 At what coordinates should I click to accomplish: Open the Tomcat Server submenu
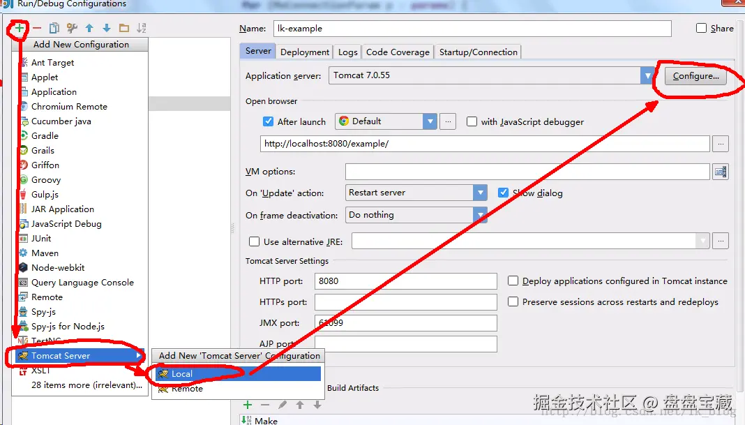80,356
